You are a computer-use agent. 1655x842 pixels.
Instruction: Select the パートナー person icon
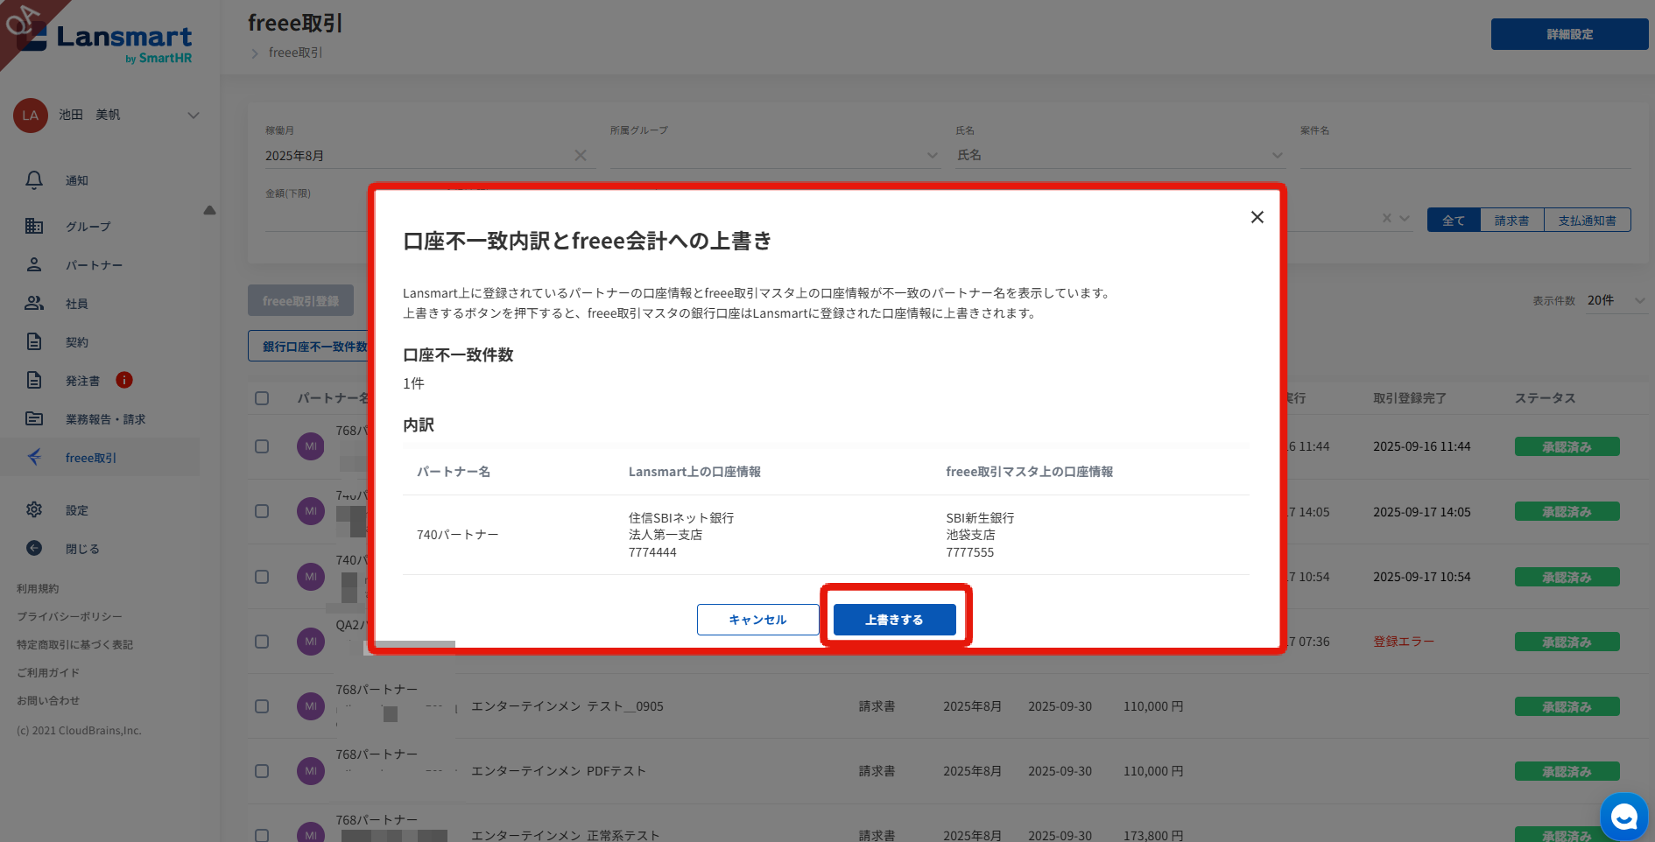point(34,264)
